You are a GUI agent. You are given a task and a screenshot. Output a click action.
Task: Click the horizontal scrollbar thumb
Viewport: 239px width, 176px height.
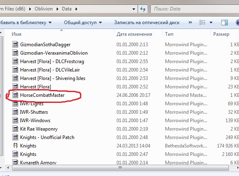tap(120, 168)
